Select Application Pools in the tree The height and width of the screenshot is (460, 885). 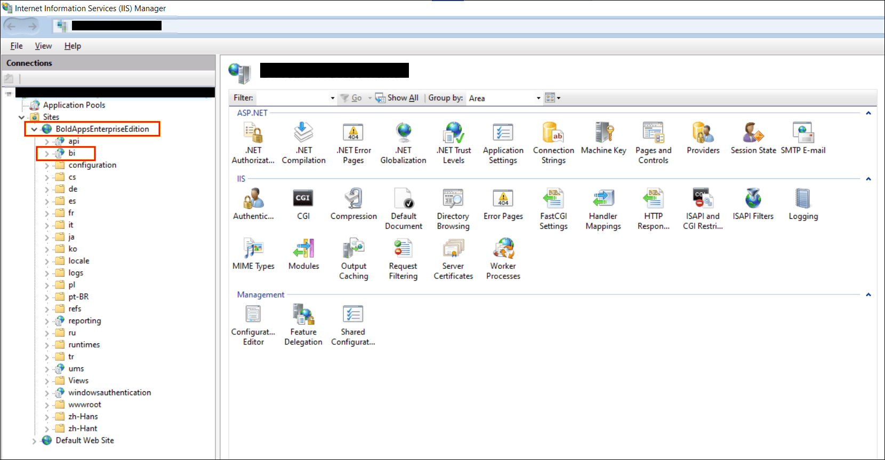click(74, 105)
